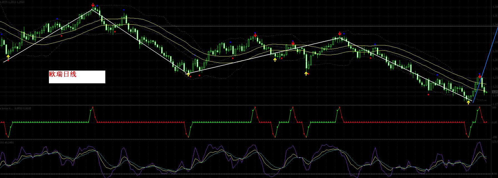Click the oscillator scale label 100
The width and height of the screenshot is (498, 178).
pyautogui.click(x=494, y=108)
